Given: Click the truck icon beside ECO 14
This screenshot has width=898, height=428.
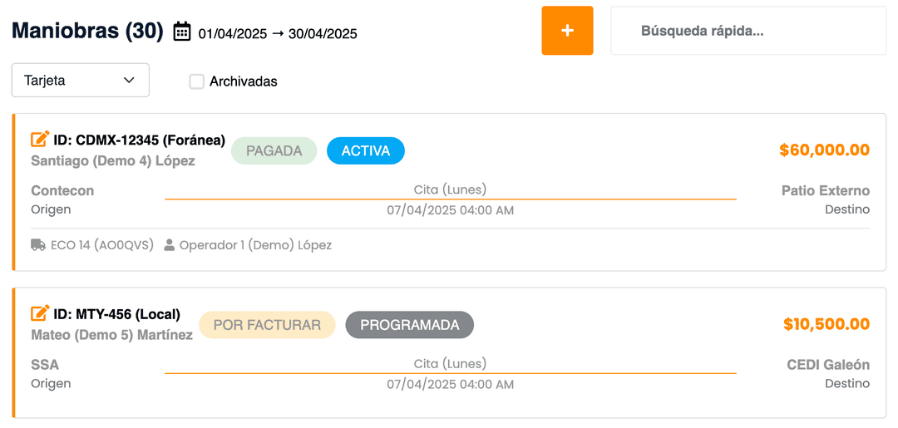Looking at the screenshot, I should [x=38, y=245].
